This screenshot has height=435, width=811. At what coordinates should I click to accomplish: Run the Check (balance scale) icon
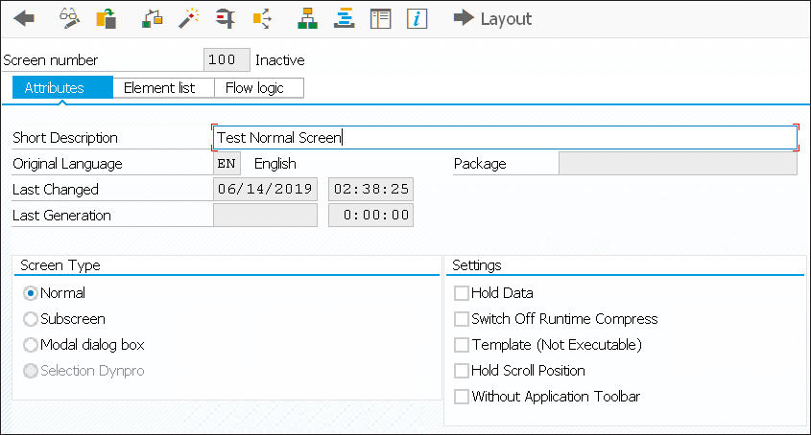click(x=152, y=18)
